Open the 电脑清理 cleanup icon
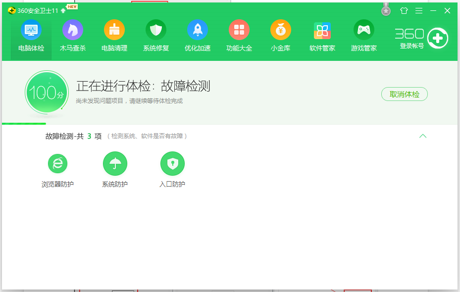The width and height of the screenshot is (460, 292). click(x=114, y=31)
